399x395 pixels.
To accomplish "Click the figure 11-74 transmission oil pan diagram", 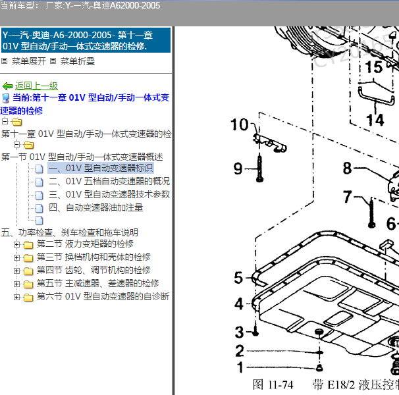I will (315, 201).
